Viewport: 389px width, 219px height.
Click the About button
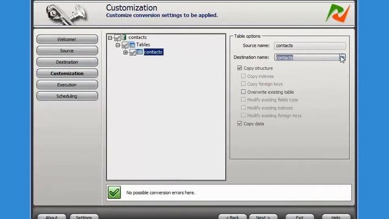52,217
